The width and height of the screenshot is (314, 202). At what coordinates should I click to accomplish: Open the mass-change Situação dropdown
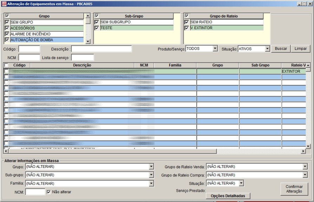(x=241, y=183)
